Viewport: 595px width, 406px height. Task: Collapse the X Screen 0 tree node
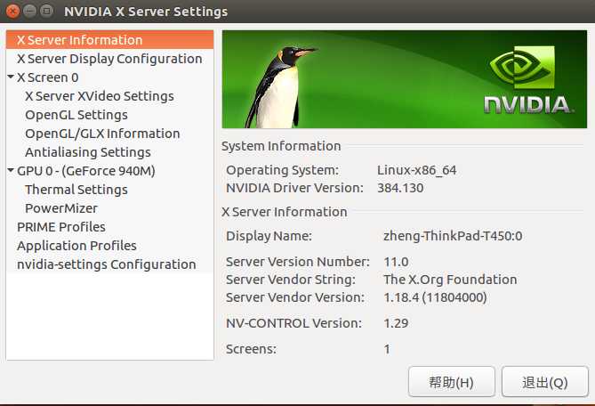10,77
